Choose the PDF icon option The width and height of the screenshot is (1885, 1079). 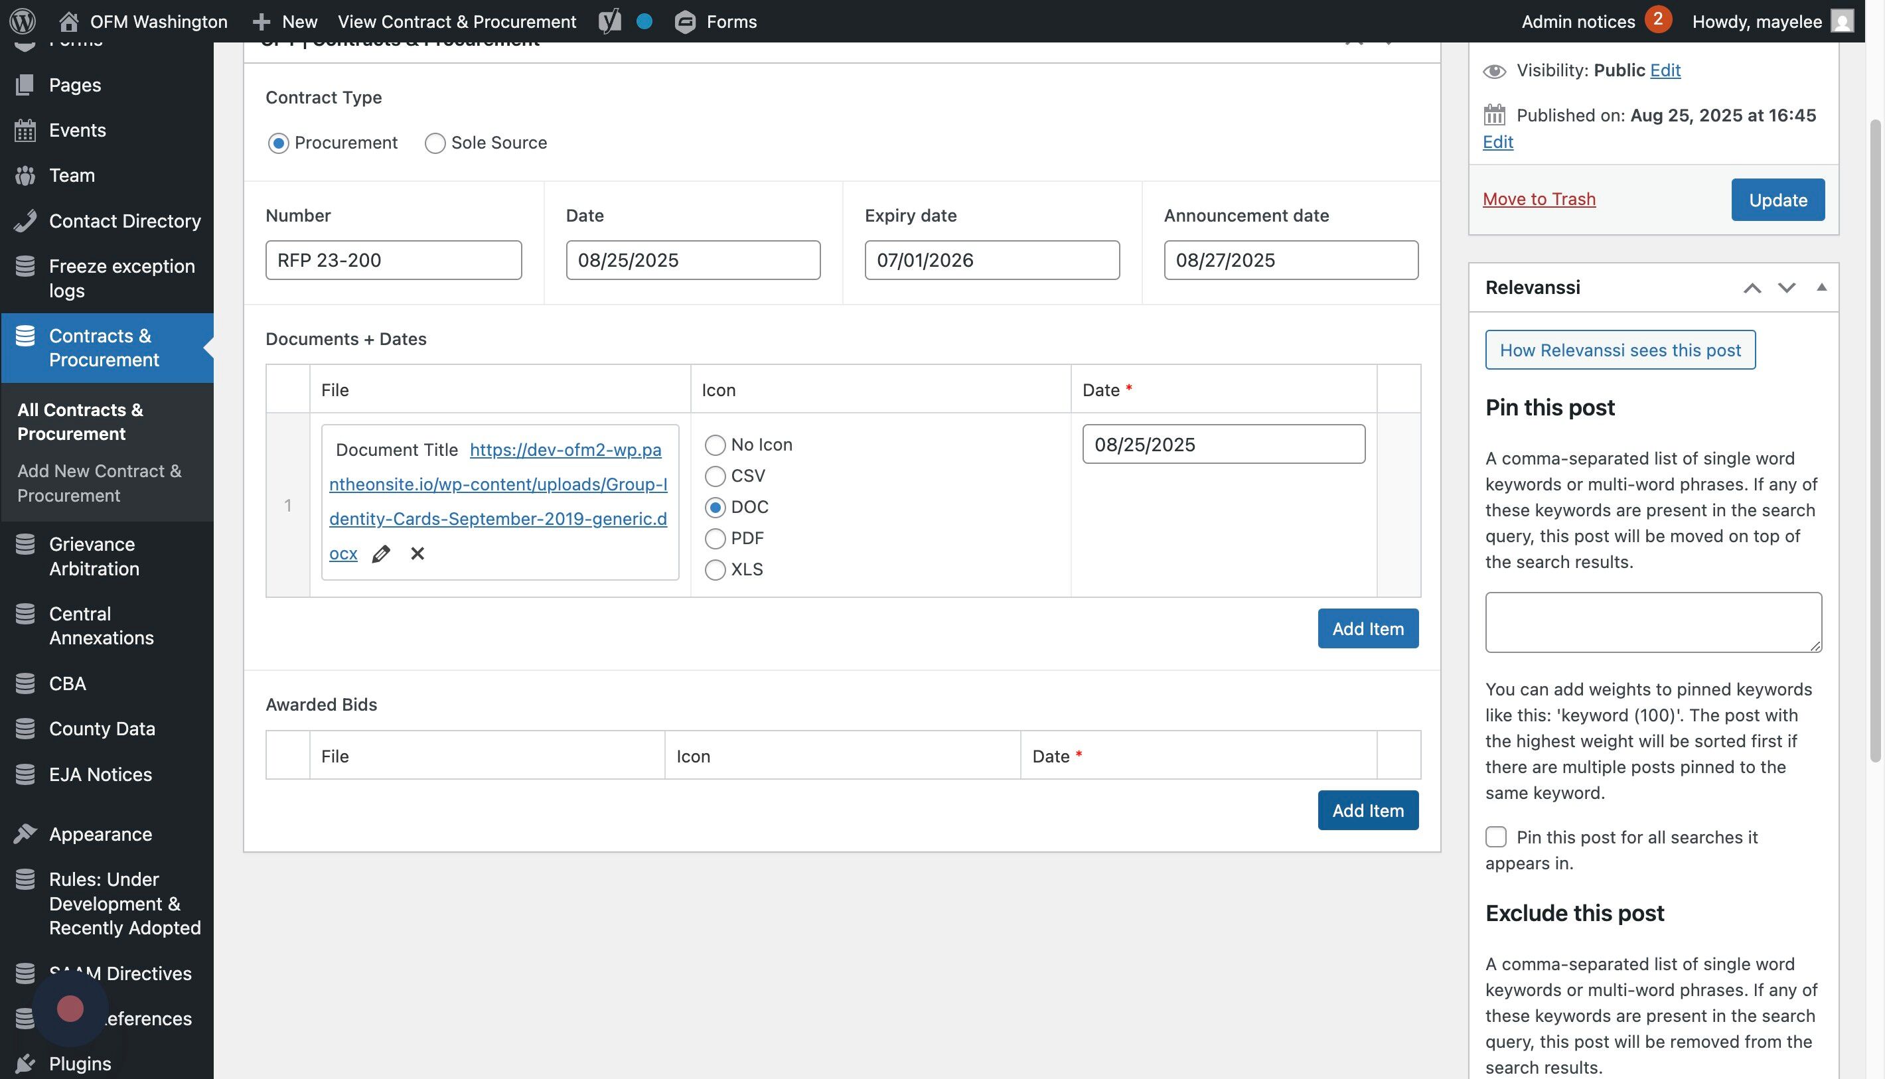pos(715,538)
